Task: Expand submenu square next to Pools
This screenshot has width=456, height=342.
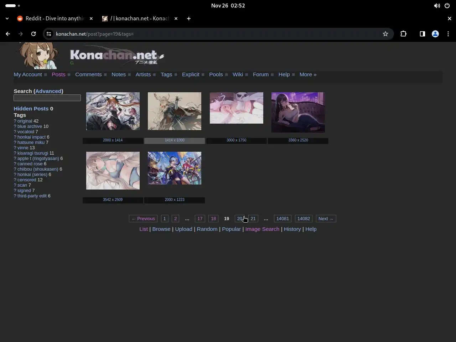Action: tap(227, 75)
